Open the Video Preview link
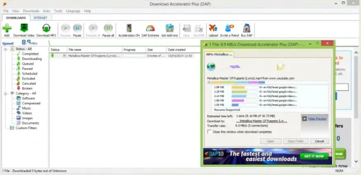 click(317, 119)
